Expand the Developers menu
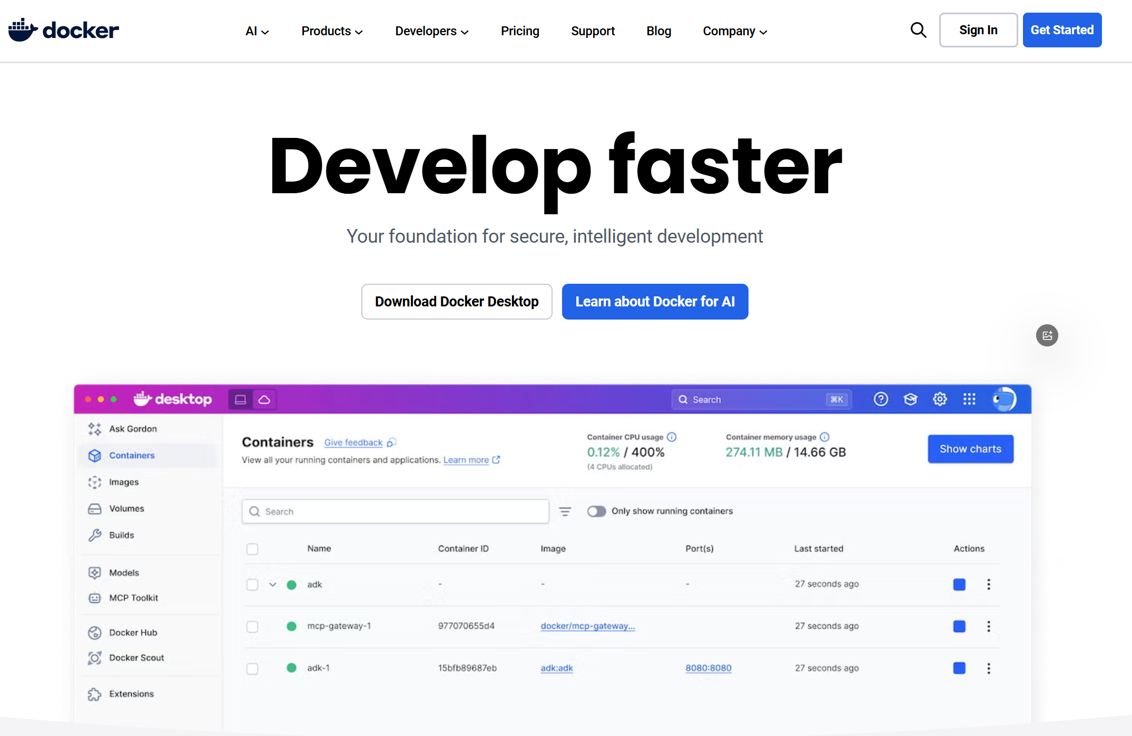 coord(432,31)
